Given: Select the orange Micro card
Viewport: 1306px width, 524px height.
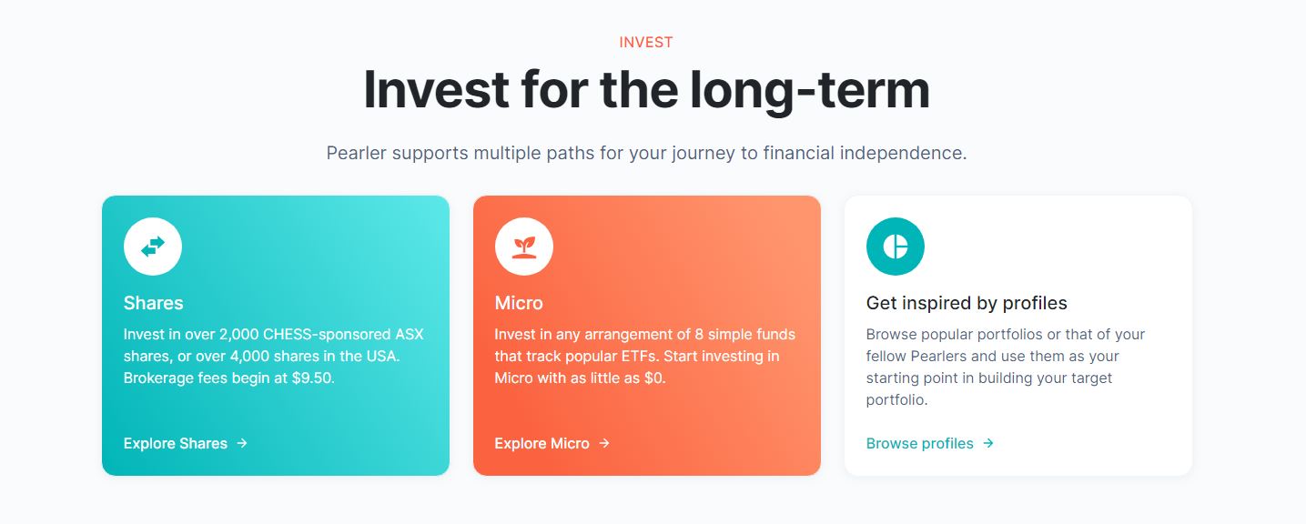Looking at the screenshot, I should tap(646, 335).
